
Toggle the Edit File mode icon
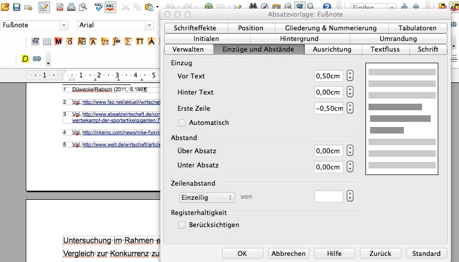tap(44, 7)
